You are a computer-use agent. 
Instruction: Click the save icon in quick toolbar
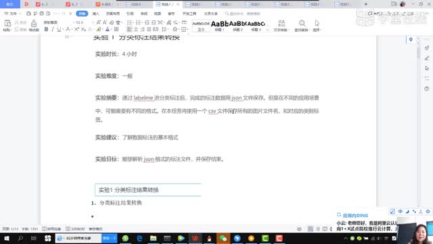pos(28,14)
